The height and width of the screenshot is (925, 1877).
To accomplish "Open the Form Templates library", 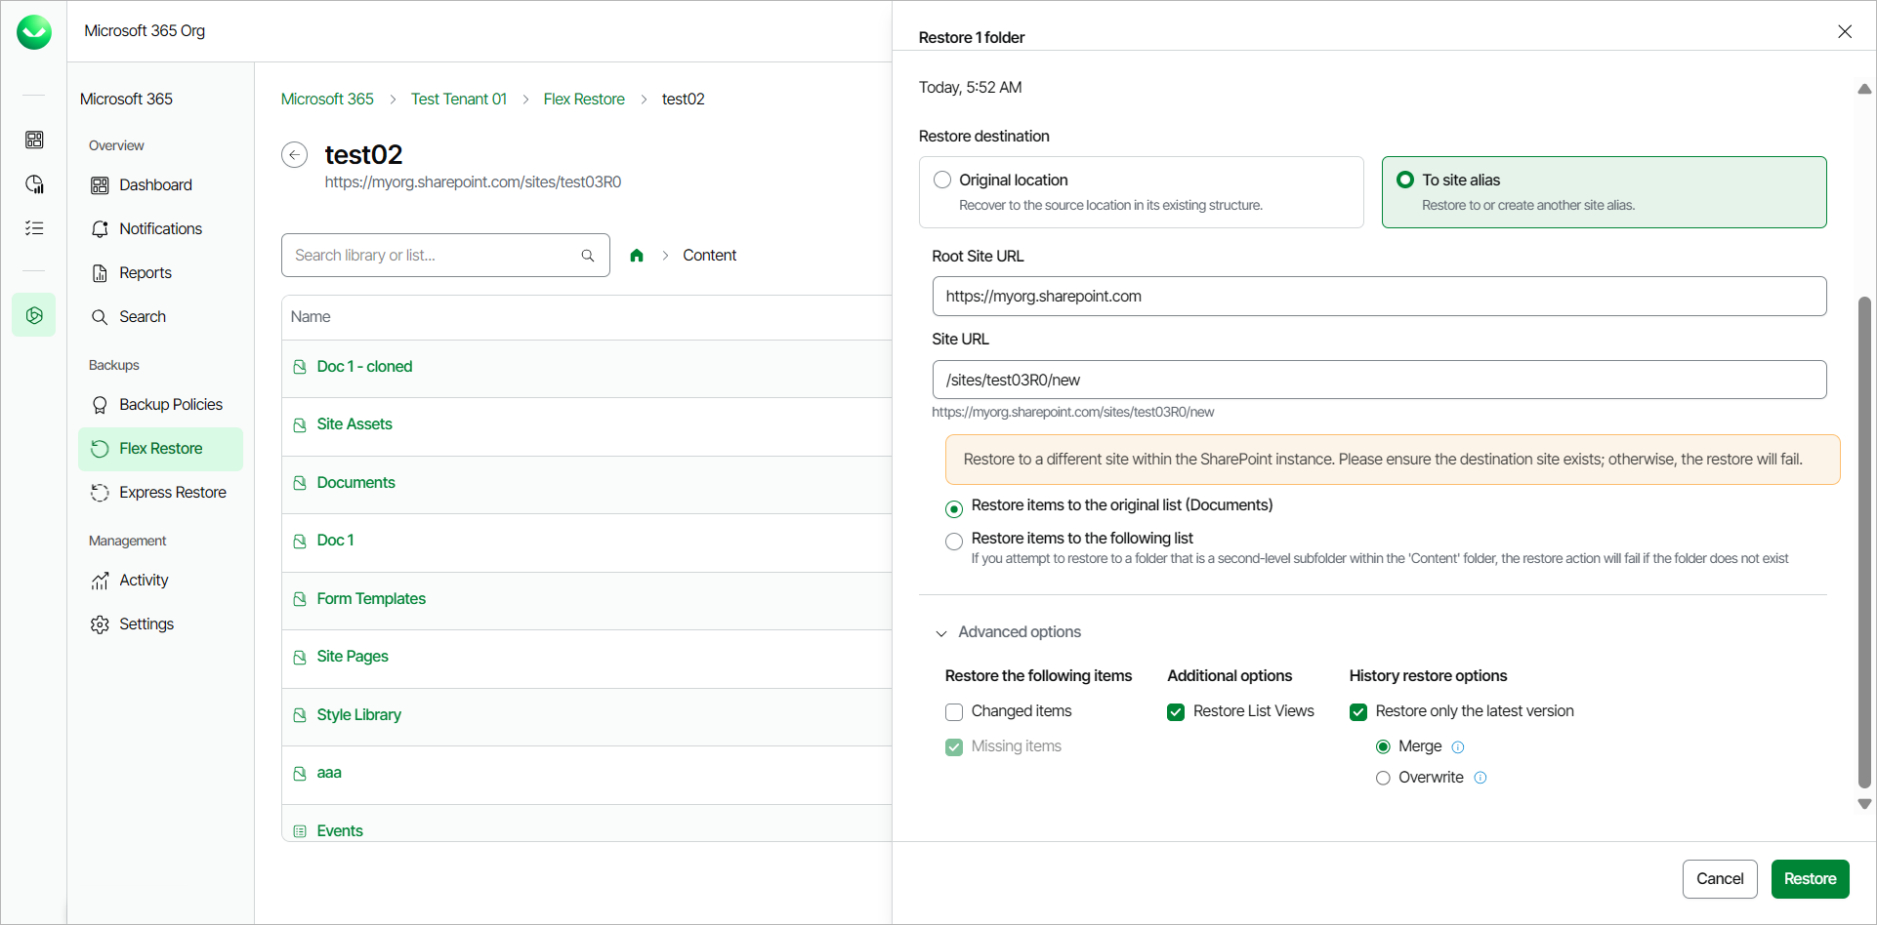I will click(x=371, y=599).
